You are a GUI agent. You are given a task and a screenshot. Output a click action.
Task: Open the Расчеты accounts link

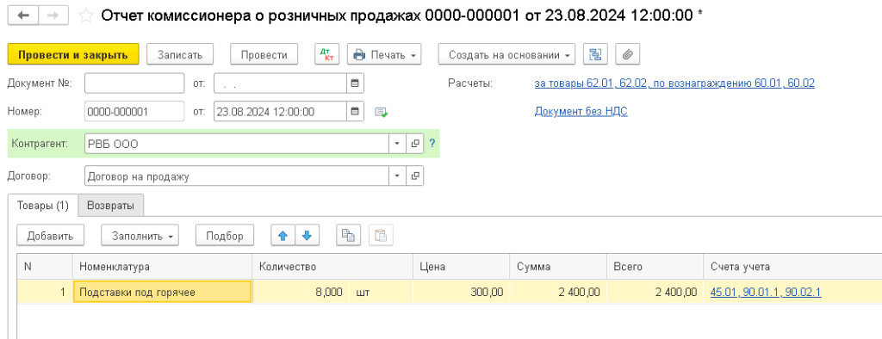[674, 83]
